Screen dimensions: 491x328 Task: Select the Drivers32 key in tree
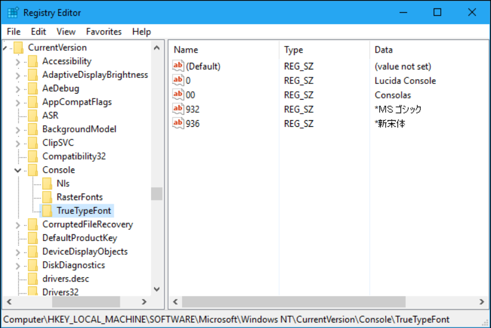60,292
